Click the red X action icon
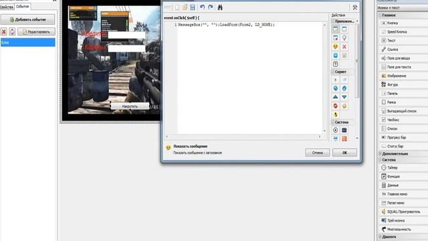Image resolution: width=428 pixels, height=241 pixels. [x=344, y=47]
